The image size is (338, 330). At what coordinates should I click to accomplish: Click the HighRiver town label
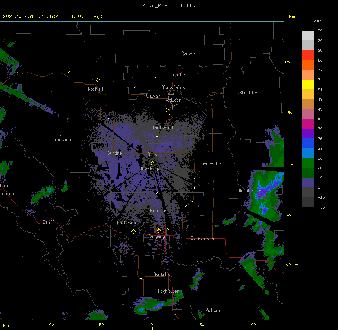pyautogui.click(x=169, y=291)
